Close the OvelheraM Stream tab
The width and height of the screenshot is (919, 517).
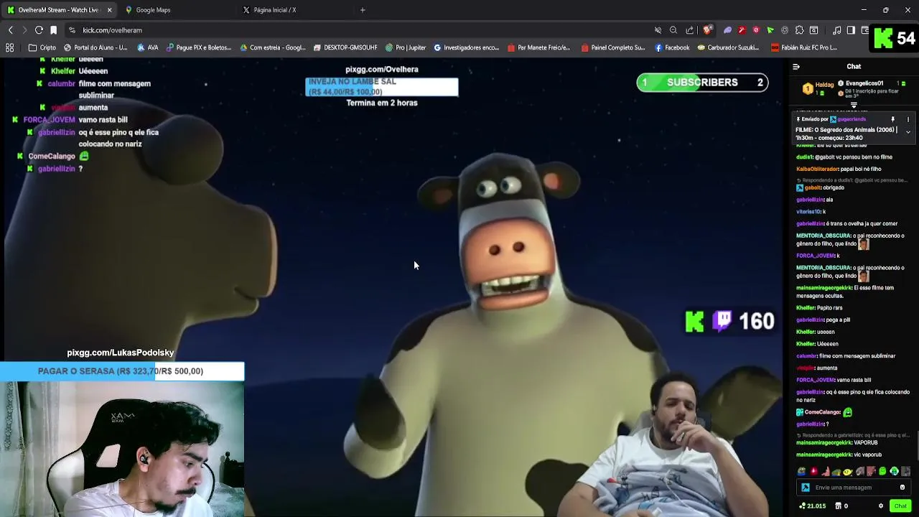(109, 10)
